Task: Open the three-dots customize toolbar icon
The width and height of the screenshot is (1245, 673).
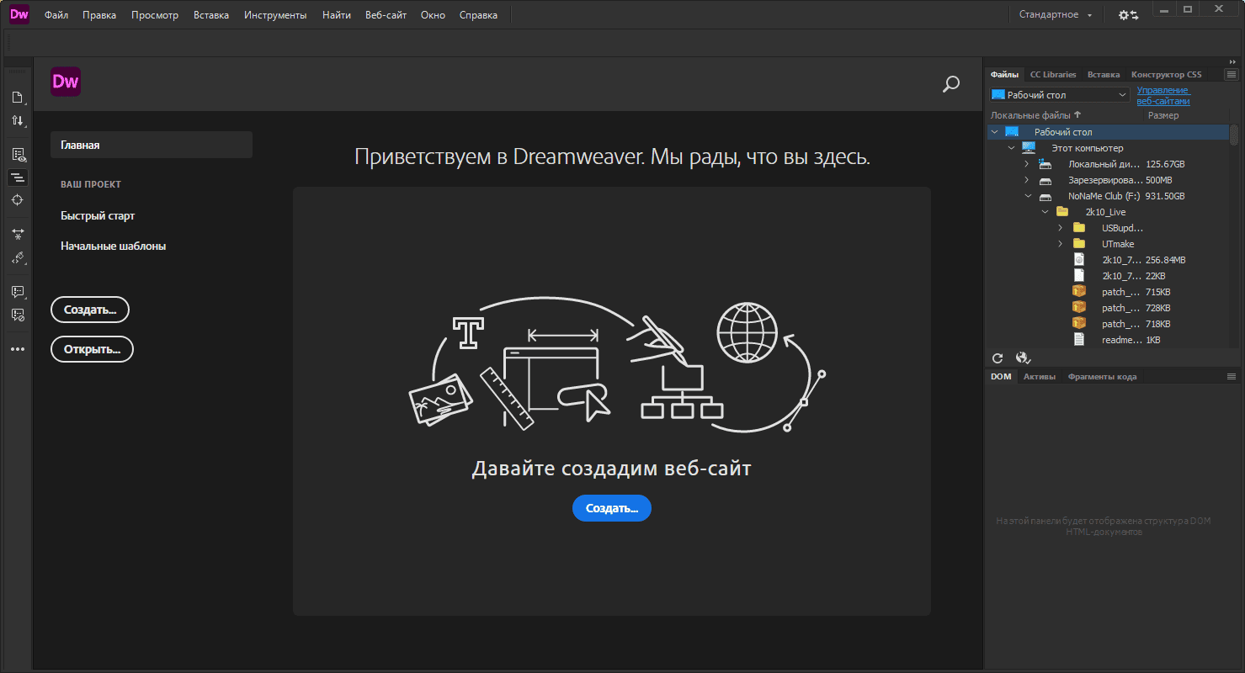Action: pos(17,349)
